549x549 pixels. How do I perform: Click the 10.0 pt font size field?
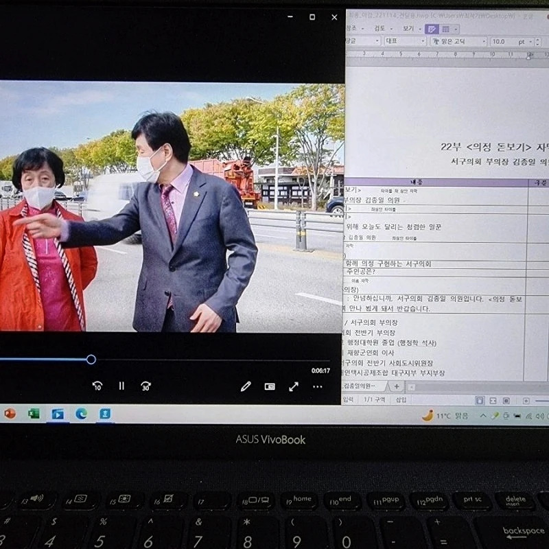[x=504, y=42]
